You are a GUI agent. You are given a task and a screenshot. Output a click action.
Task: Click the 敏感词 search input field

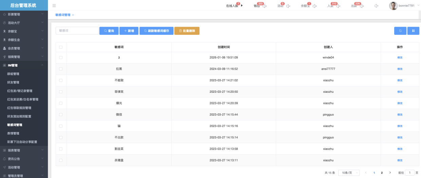pos(77,31)
